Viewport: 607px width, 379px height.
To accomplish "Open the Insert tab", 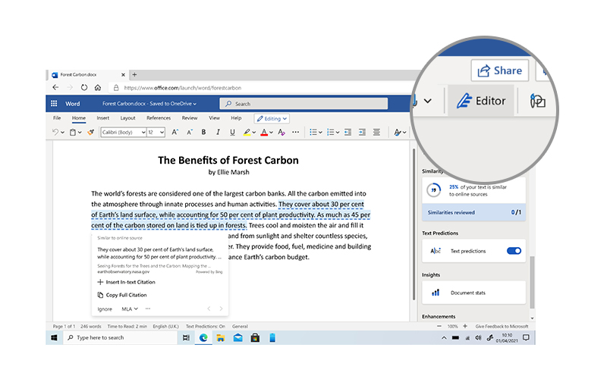I will (x=103, y=118).
